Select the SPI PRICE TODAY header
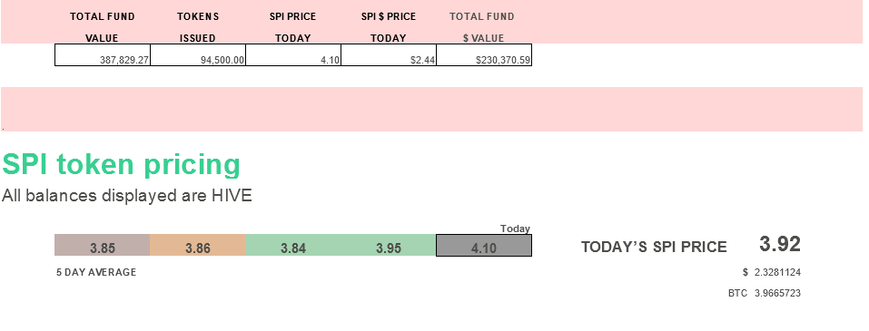This screenshot has height=331, width=869. (x=293, y=27)
